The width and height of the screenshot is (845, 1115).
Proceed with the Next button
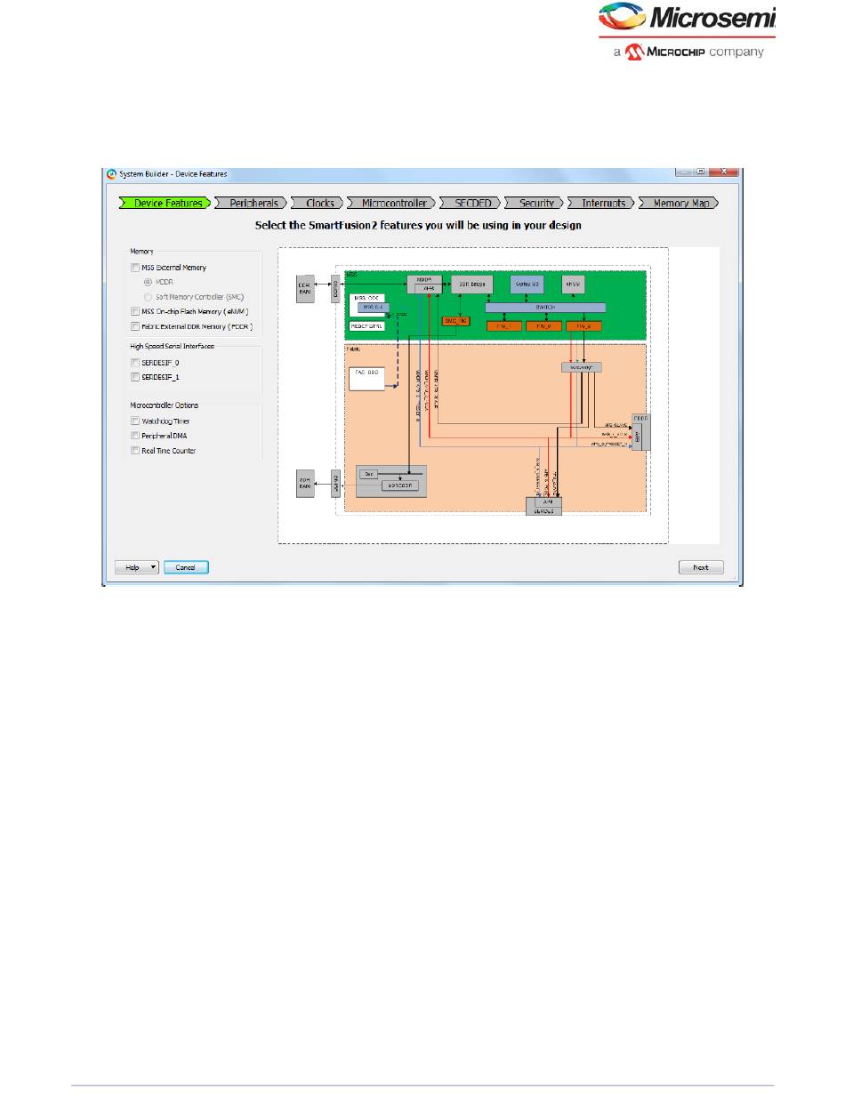701,567
